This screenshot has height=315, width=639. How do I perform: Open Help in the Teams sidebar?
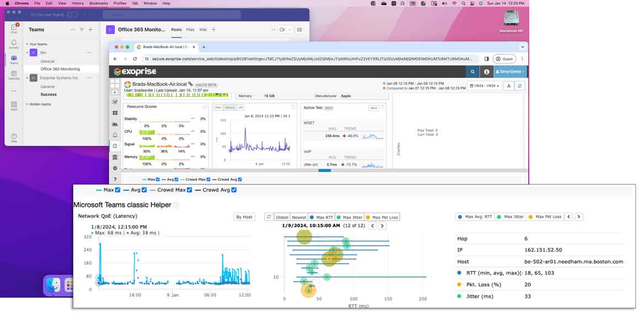pyautogui.click(x=14, y=138)
